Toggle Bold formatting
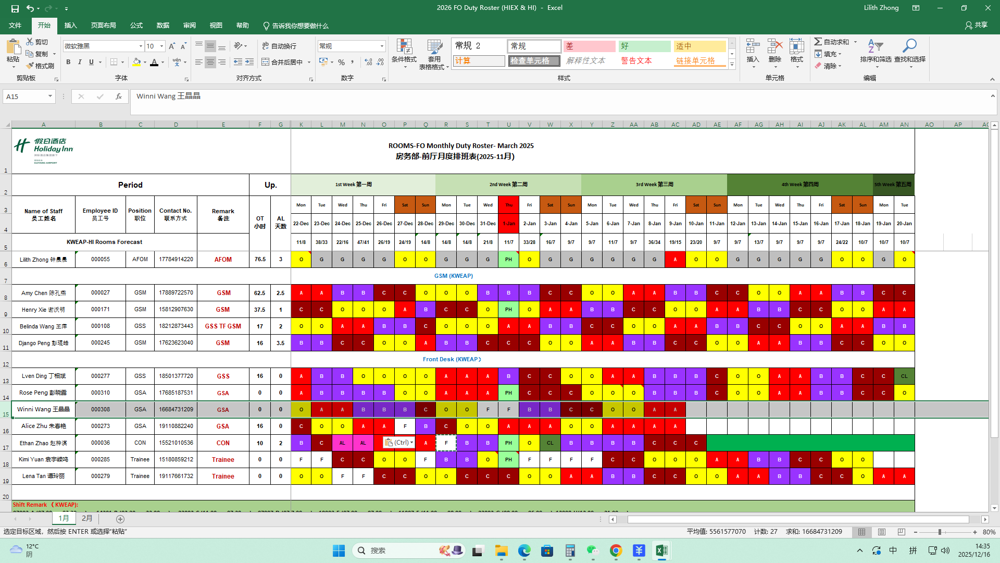1000x563 pixels. click(68, 62)
